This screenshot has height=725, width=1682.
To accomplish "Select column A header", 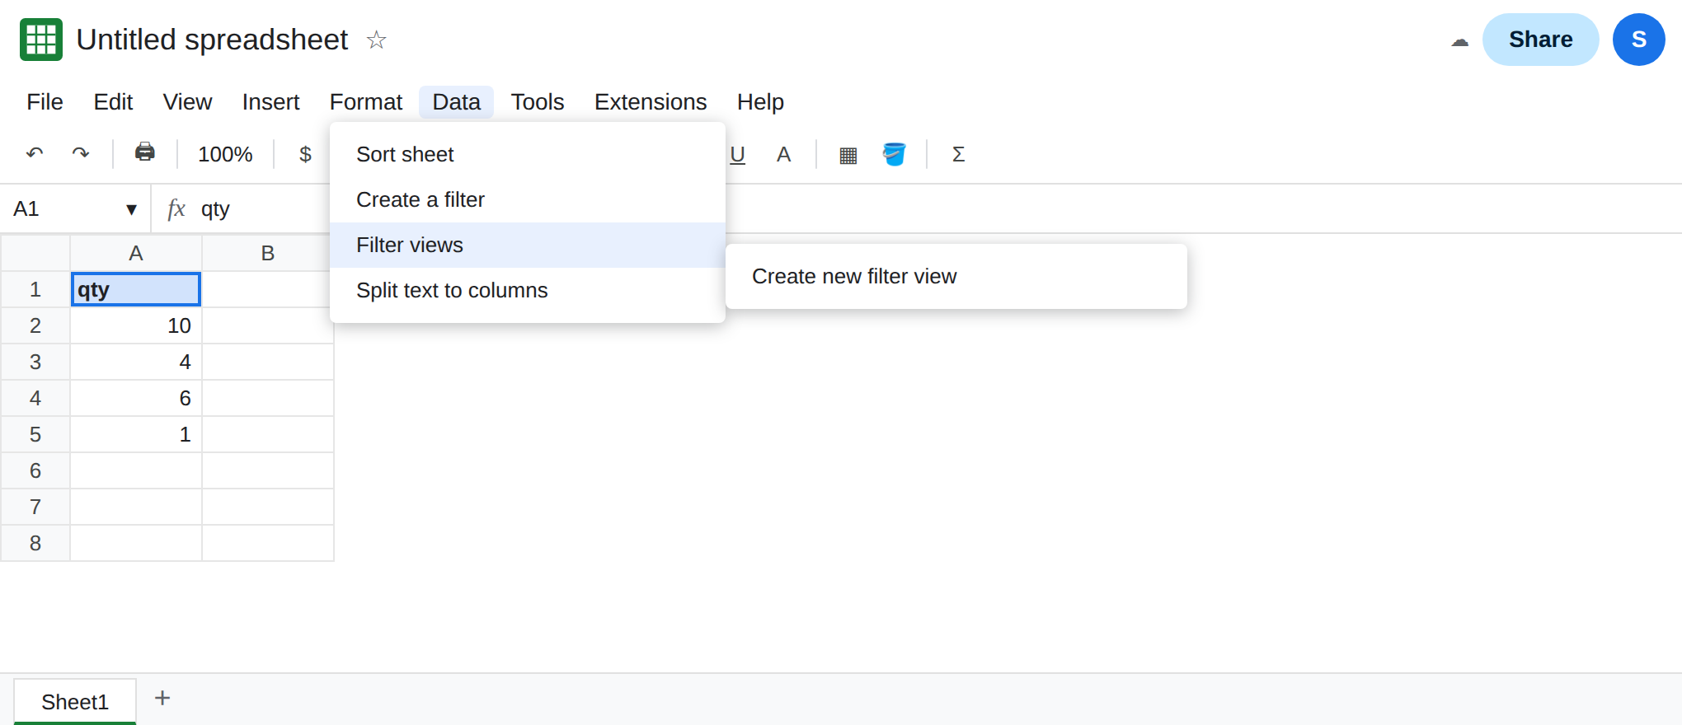I will coord(136,253).
